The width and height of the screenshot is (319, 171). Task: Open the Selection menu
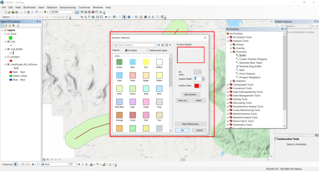pos(52,7)
